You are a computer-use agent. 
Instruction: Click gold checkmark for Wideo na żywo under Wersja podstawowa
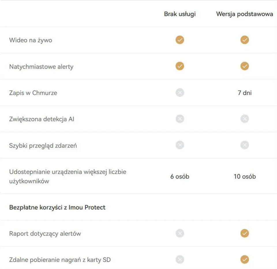(245, 40)
